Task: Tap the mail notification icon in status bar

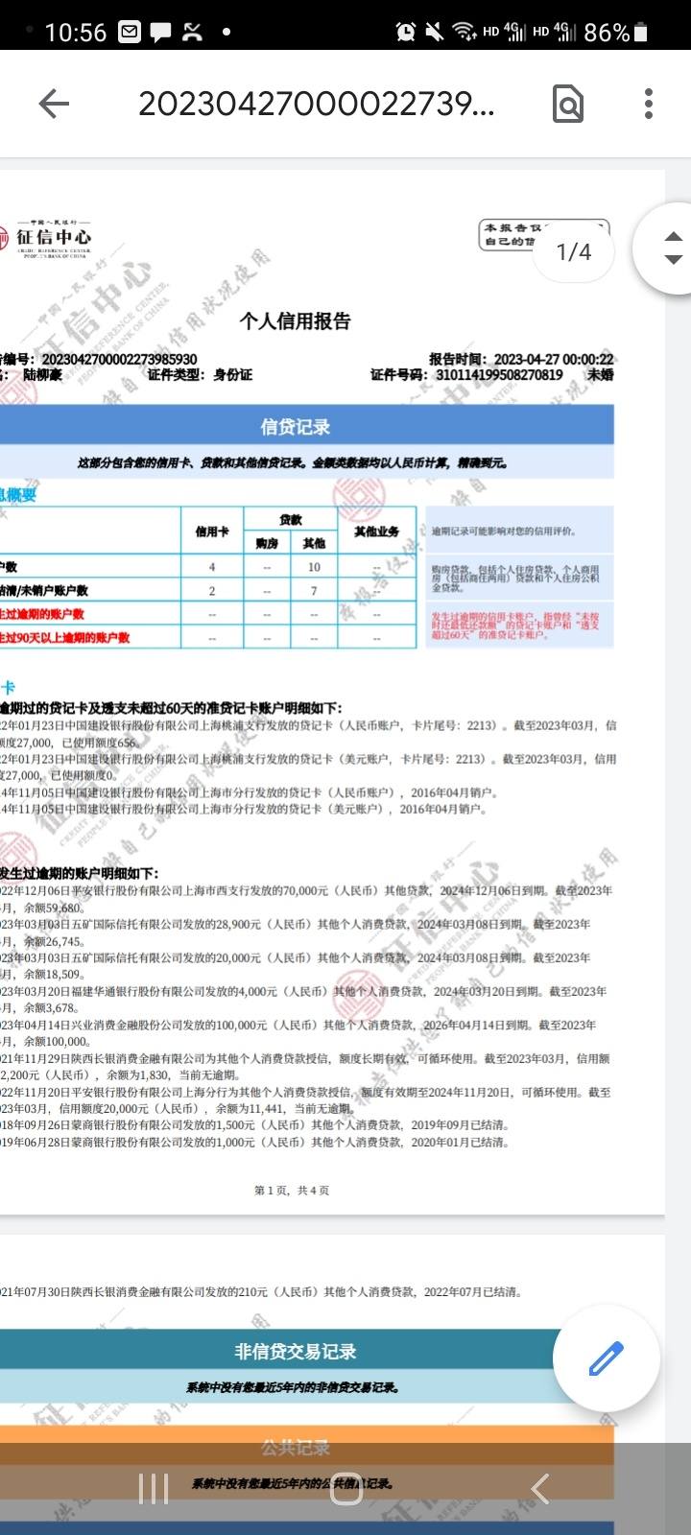Action: [130, 32]
